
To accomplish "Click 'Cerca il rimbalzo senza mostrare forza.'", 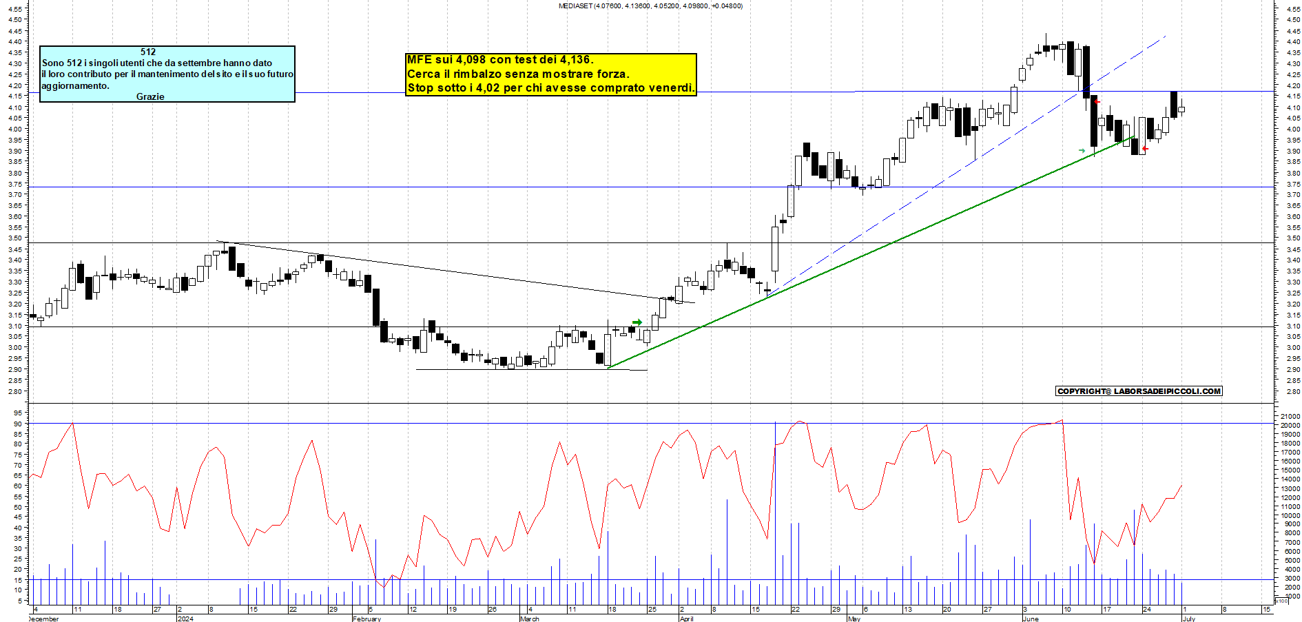I will [x=518, y=74].
